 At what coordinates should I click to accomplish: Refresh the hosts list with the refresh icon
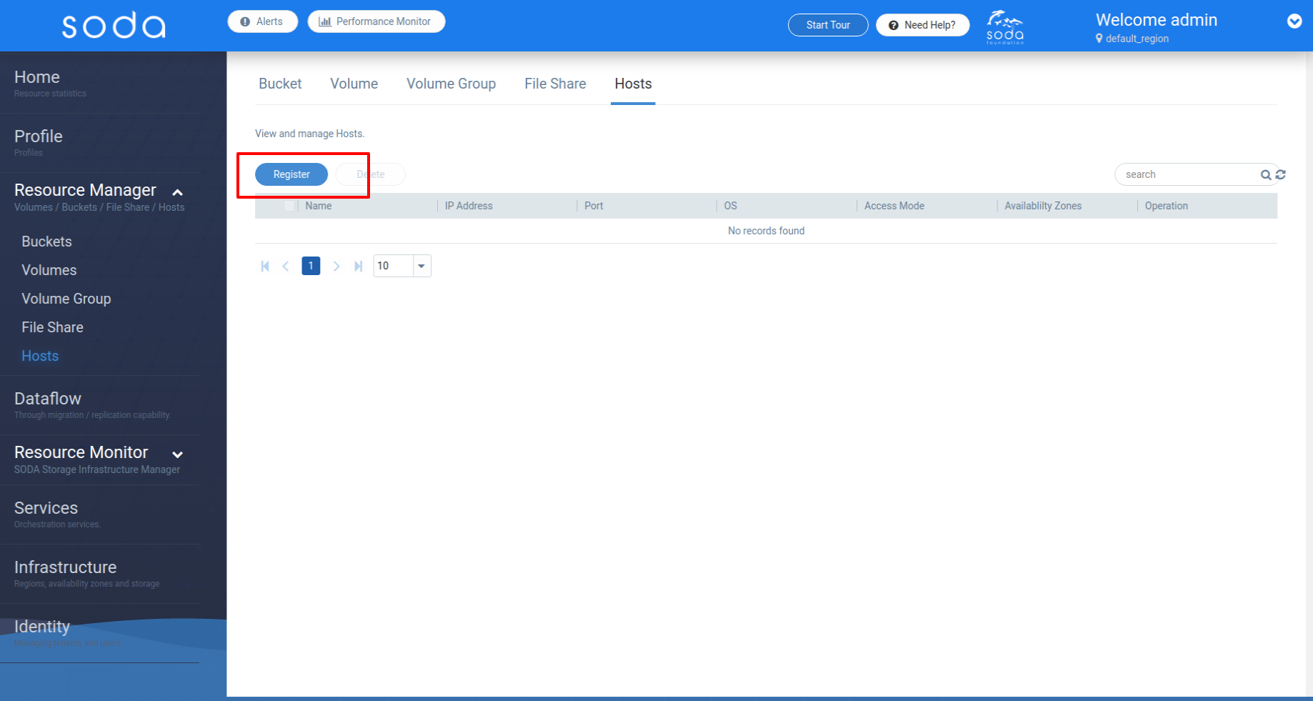[1280, 174]
